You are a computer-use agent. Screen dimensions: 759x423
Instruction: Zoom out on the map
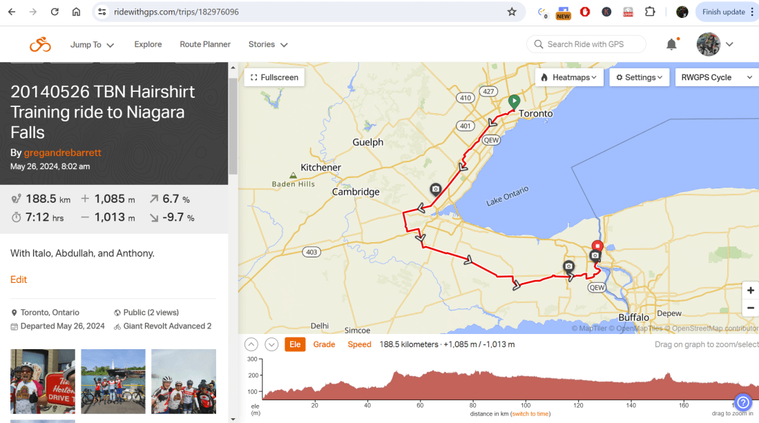[x=750, y=308]
